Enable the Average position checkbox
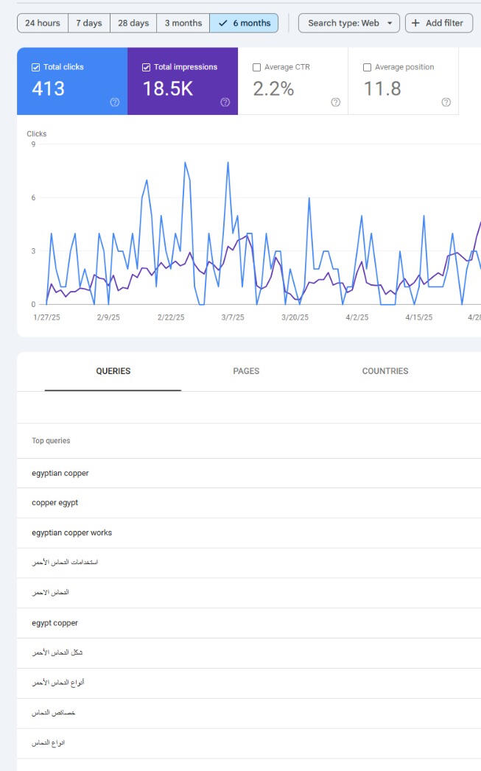The width and height of the screenshot is (481, 771). click(368, 67)
